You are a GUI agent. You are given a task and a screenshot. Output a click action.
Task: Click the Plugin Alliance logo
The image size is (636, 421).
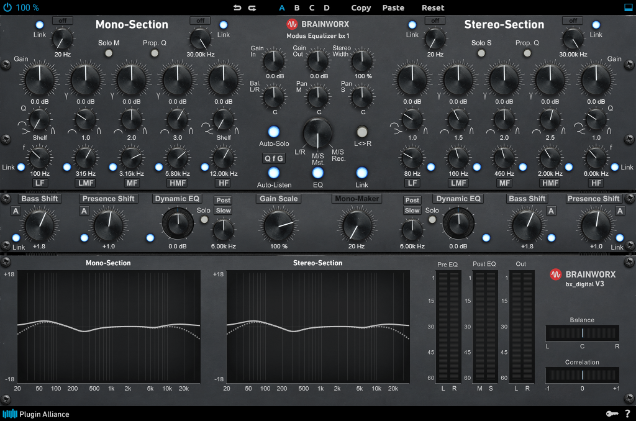(x=27, y=414)
